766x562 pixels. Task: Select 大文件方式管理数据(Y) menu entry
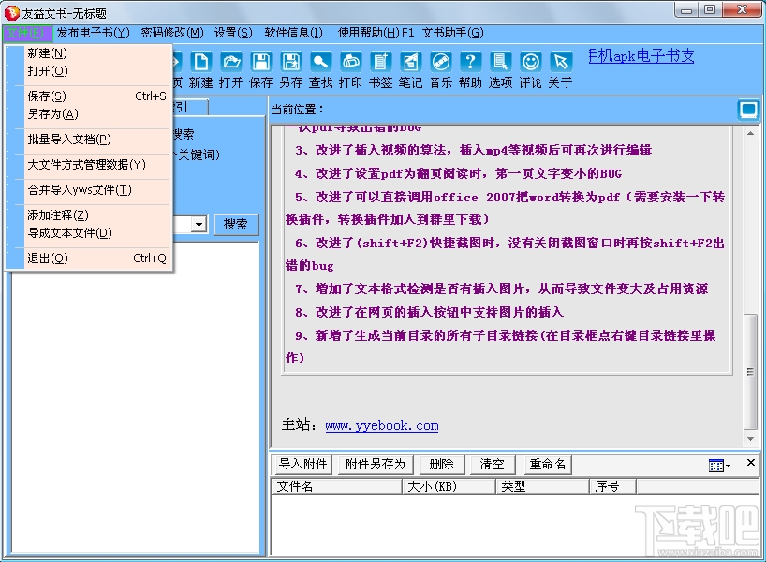tap(90, 165)
